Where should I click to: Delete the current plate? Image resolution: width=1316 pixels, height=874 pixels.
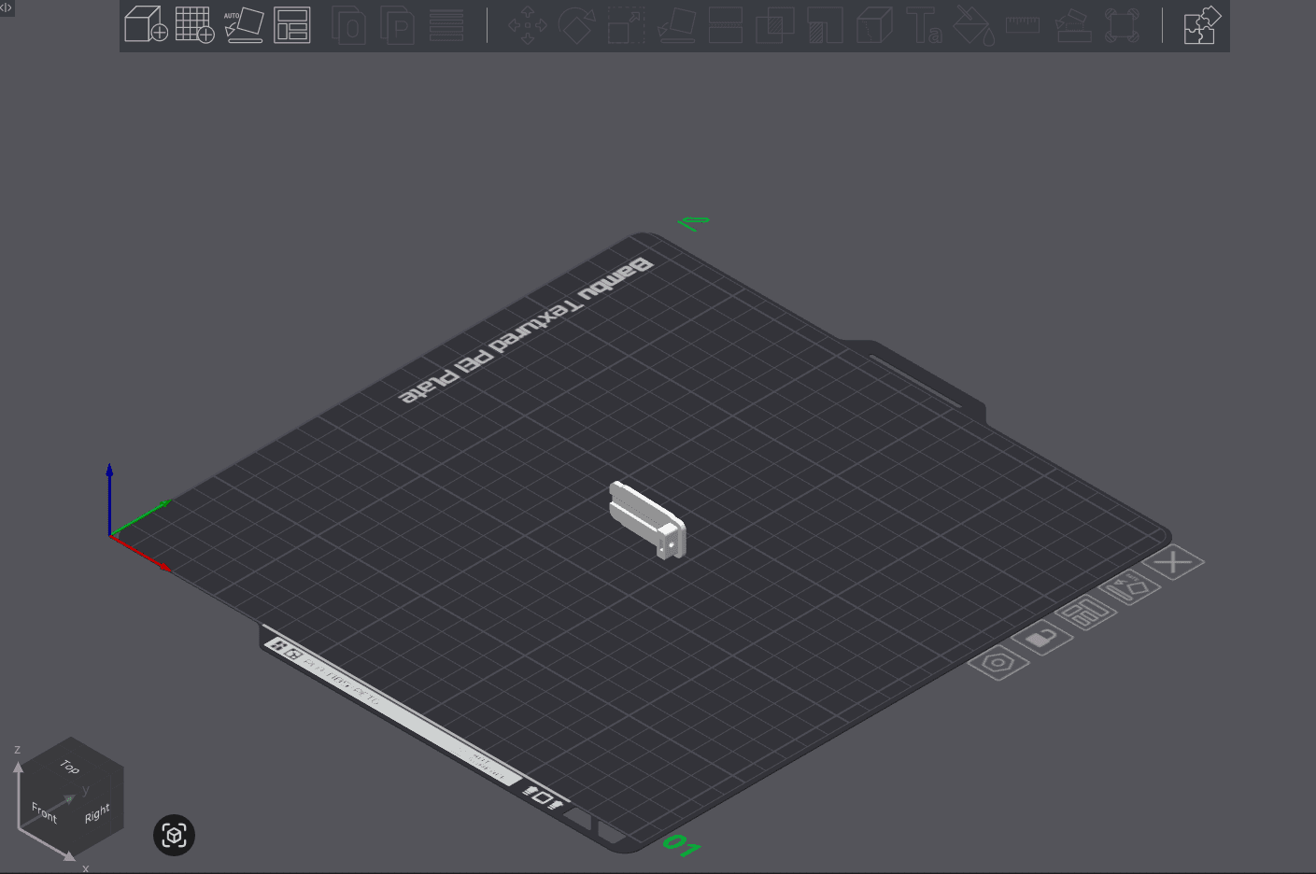pyautogui.click(x=1175, y=562)
